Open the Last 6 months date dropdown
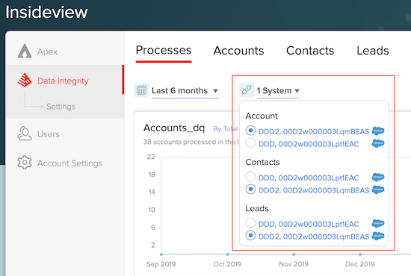411x276 pixels. point(185,91)
